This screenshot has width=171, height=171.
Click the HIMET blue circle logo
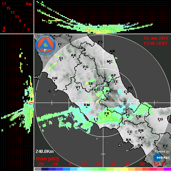coord(157,158)
